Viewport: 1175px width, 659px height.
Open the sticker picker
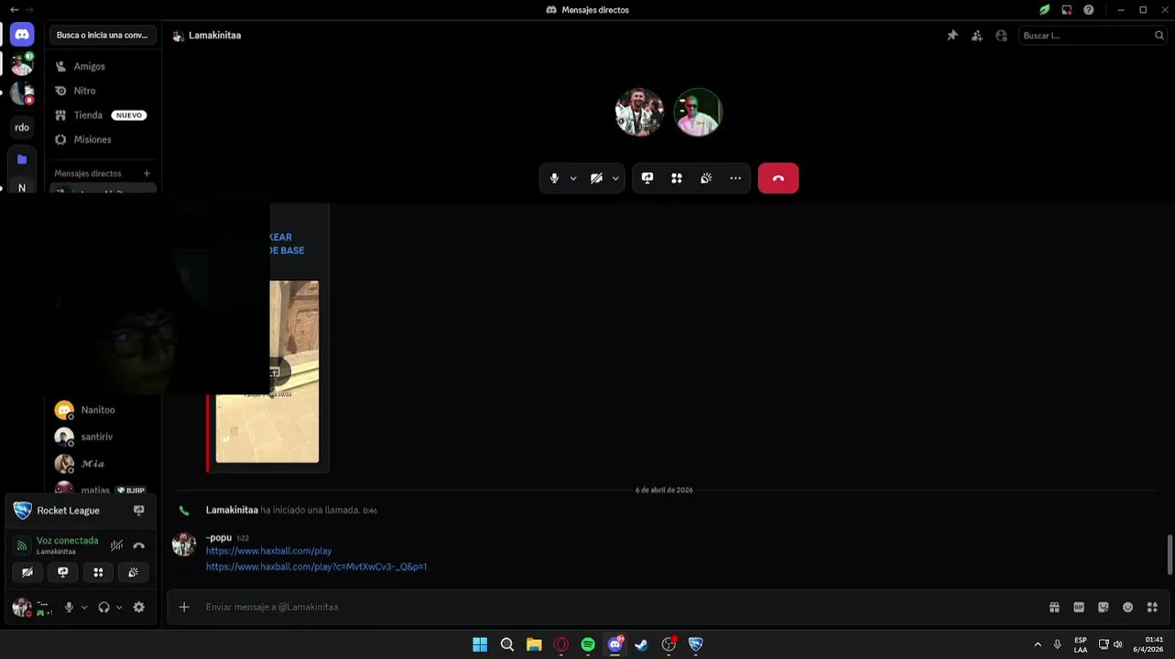point(1104,607)
